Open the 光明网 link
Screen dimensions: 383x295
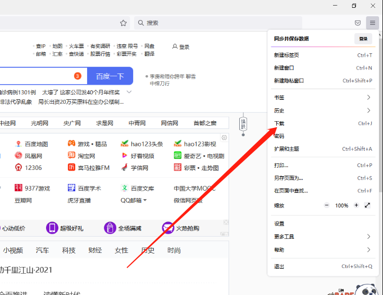[39, 123]
